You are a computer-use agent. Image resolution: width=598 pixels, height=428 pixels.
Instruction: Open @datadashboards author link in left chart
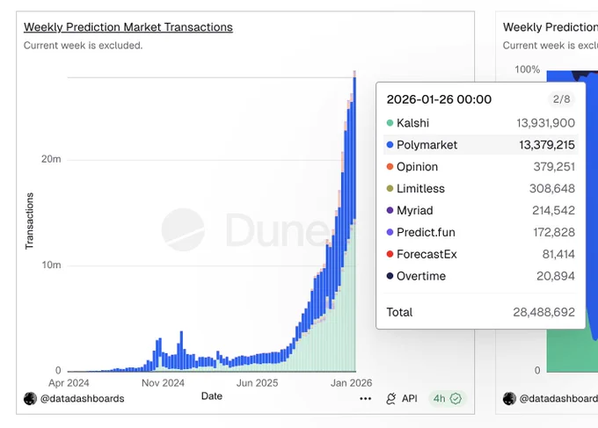82,399
